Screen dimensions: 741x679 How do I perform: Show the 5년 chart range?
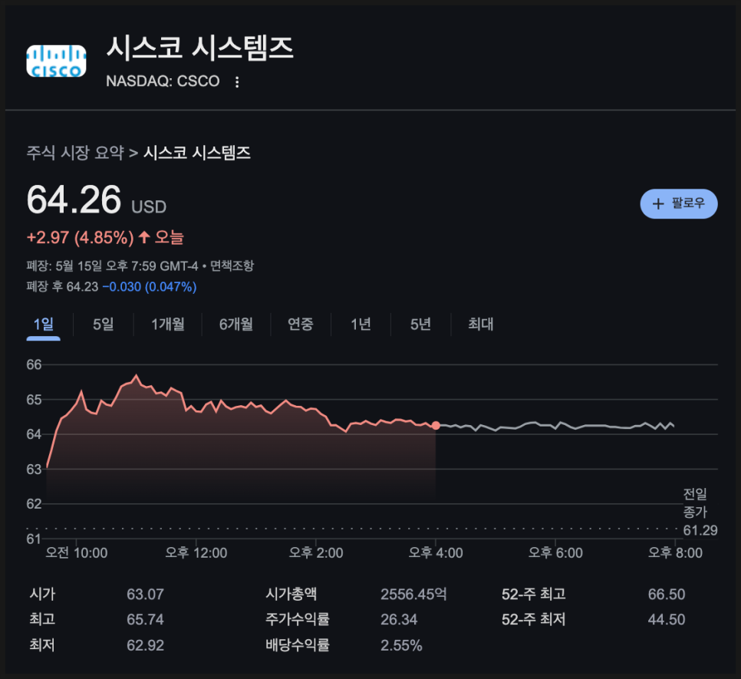click(x=420, y=324)
